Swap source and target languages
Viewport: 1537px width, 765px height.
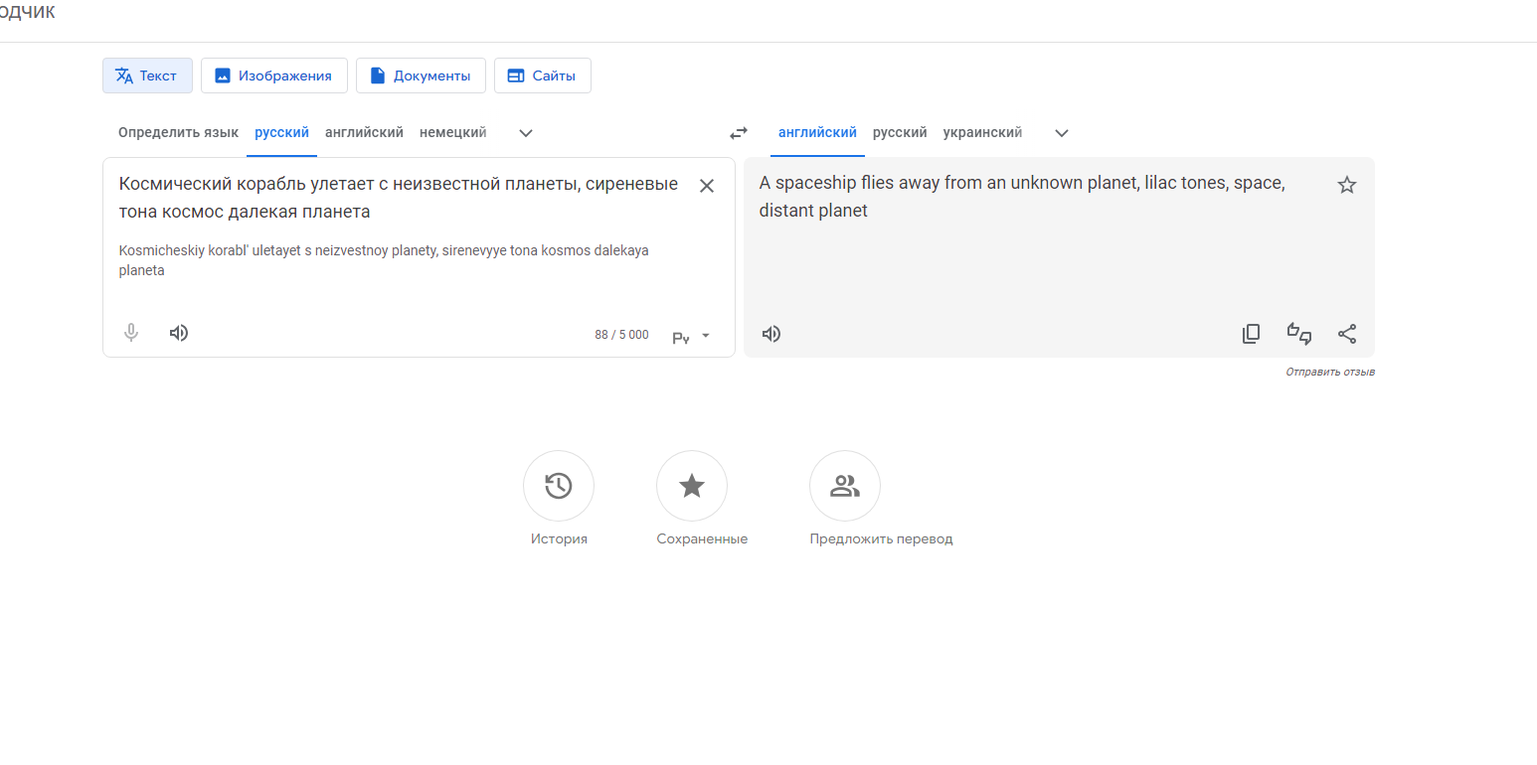pyautogui.click(x=739, y=133)
